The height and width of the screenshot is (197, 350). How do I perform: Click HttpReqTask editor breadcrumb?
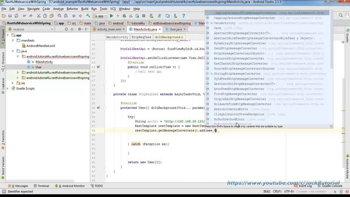141,37
